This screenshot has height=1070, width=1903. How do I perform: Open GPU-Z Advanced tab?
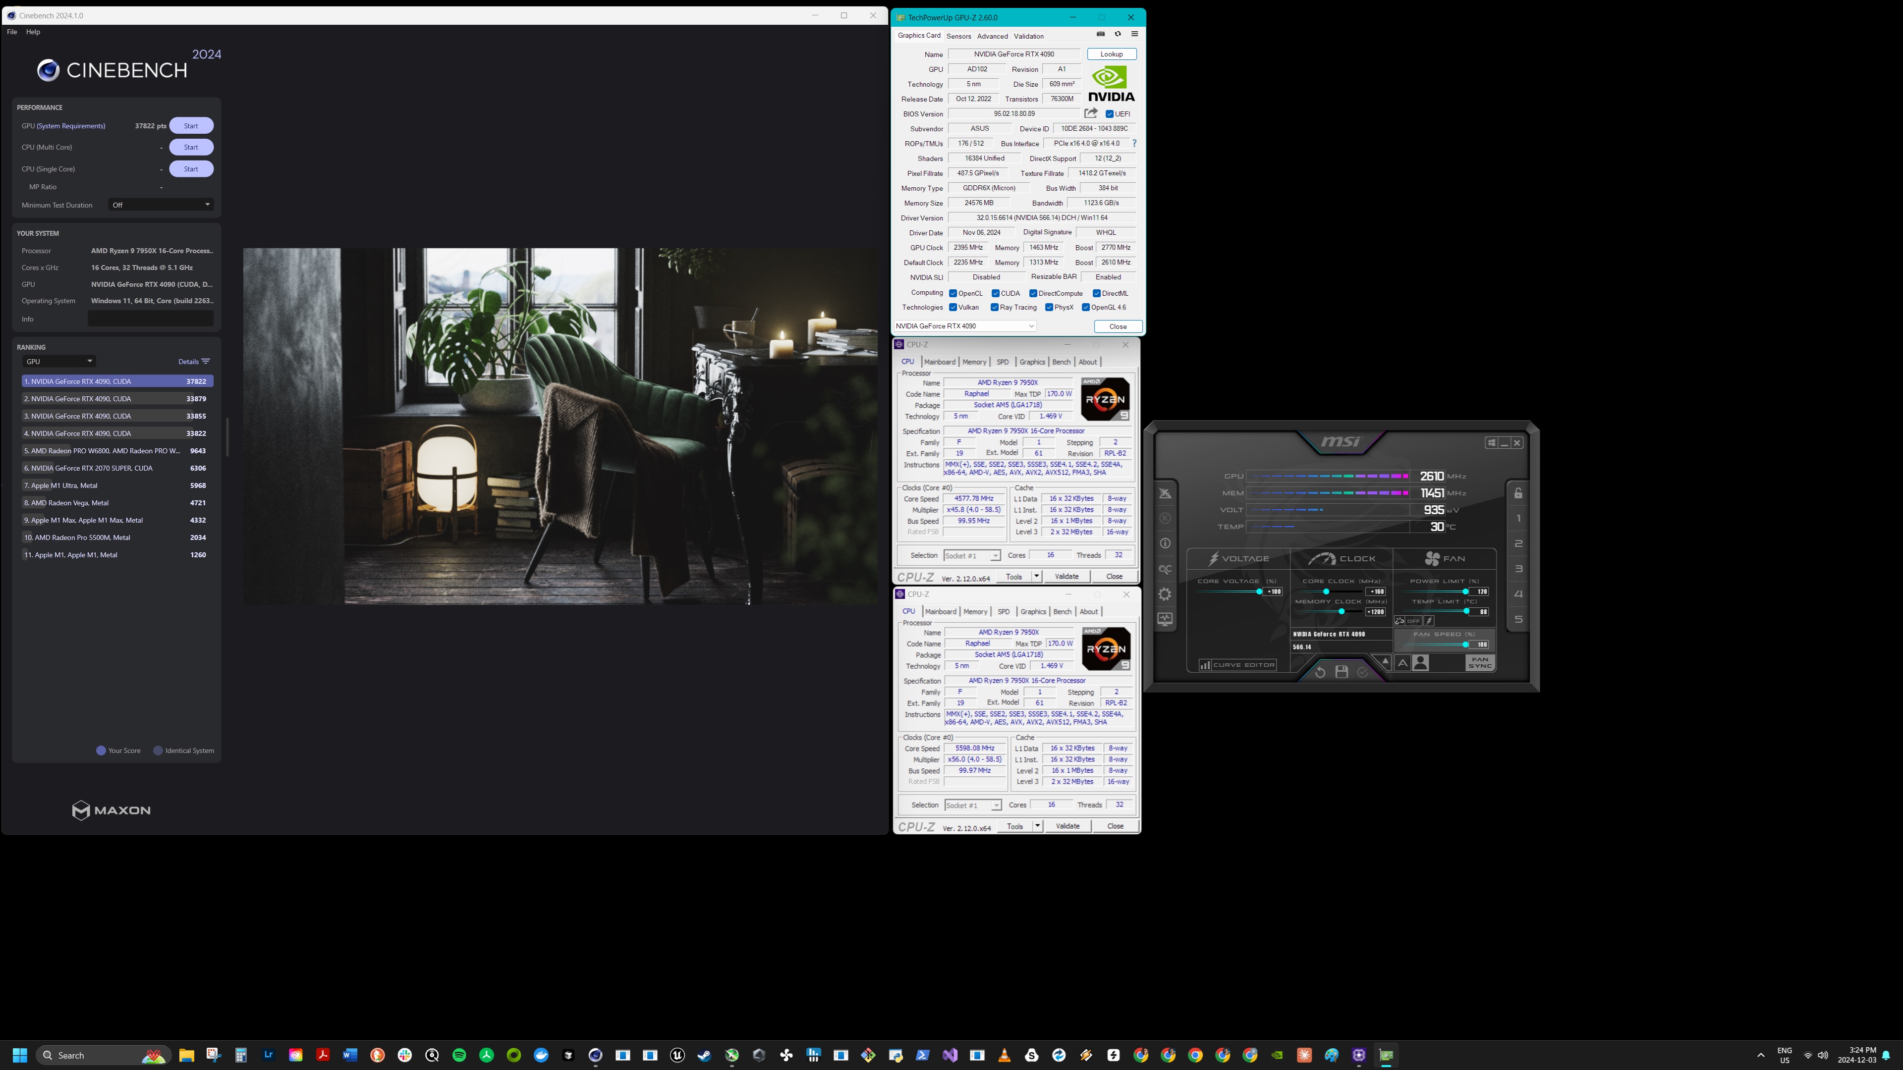coord(992,36)
